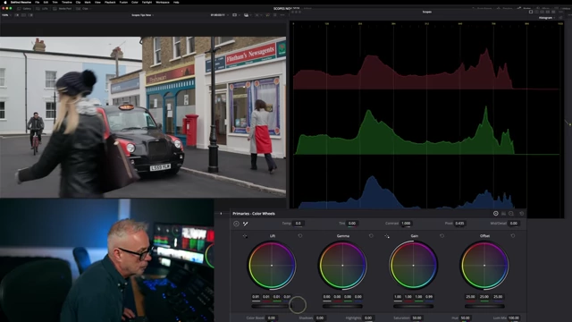Click the Gain blue value 0.99
This screenshot has height=322, width=572.
click(429, 297)
